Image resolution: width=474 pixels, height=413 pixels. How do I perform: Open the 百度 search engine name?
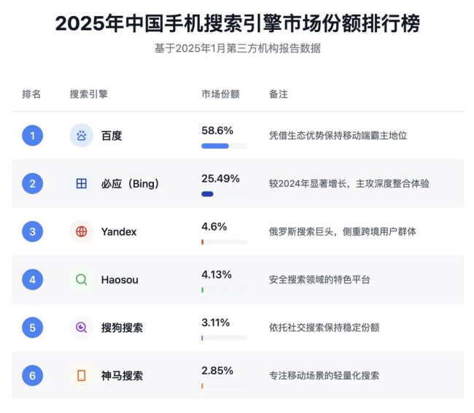(x=112, y=136)
